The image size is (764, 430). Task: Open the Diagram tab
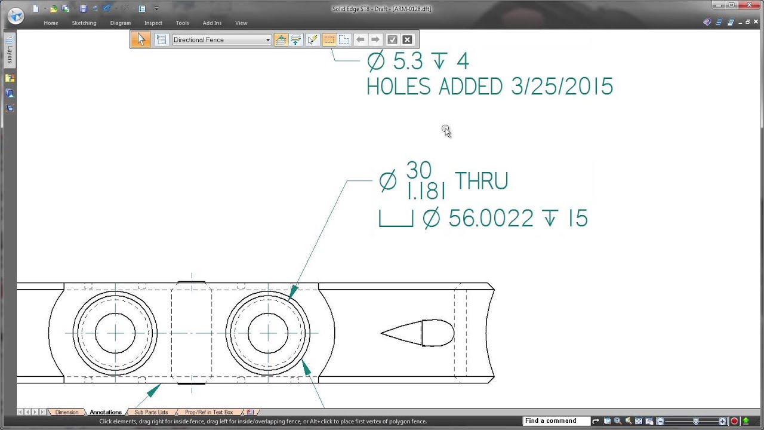point(120,23)
